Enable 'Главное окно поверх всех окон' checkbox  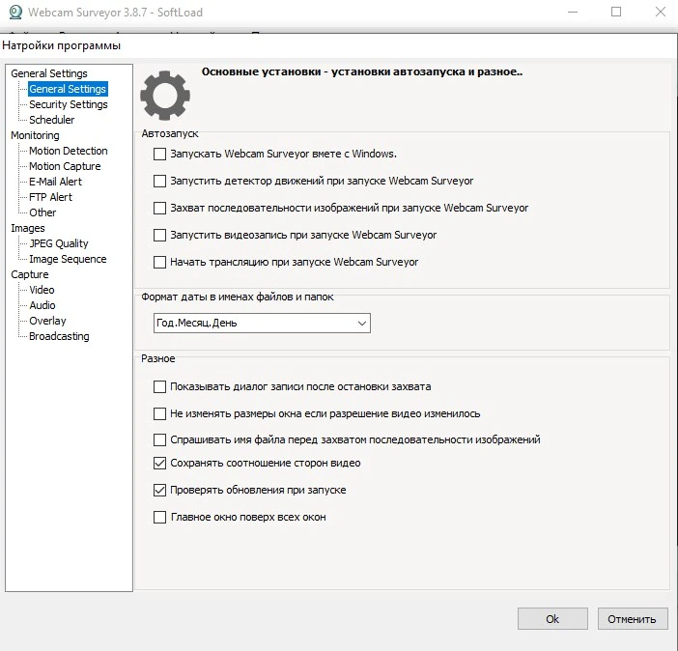coord(159,518)
